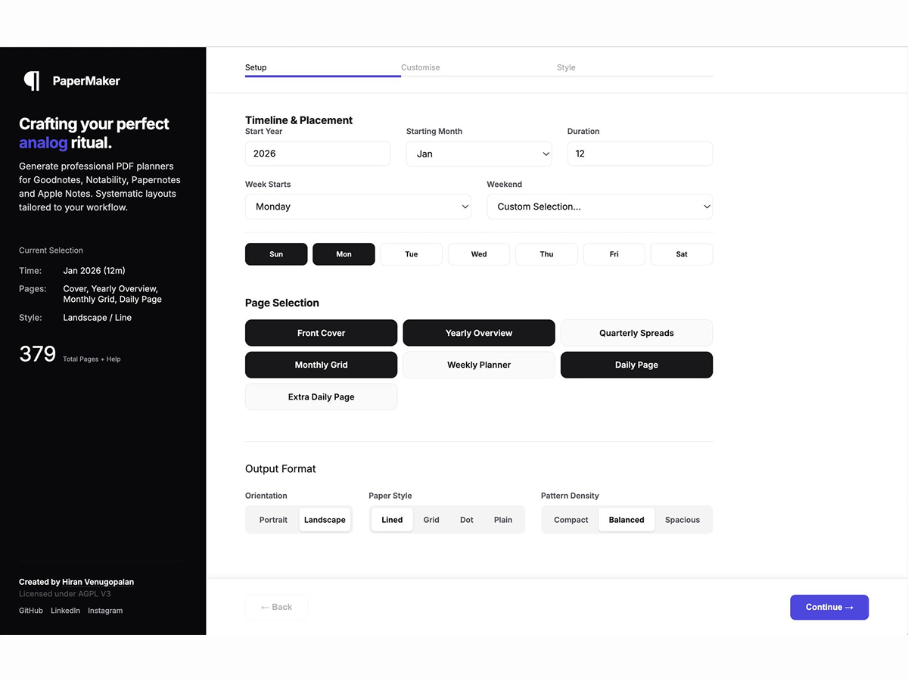The width and height of the screenshot is (908, 681).
Task: Visit the Instagram link
Action: [x=105, y=611]
